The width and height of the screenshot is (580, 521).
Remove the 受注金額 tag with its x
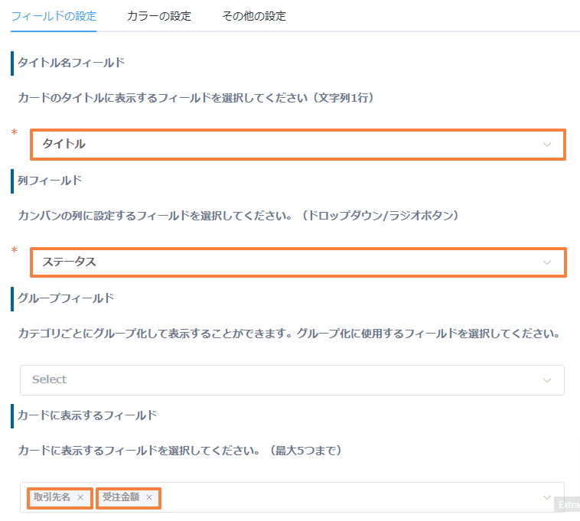tap(149, 497)
